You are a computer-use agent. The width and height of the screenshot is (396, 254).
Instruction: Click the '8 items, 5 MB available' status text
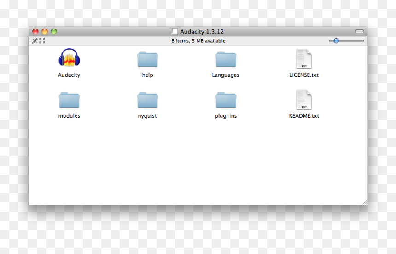pos(198,41)
